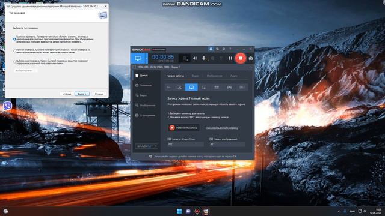Select the rectangle area recording mode icon
The width and height of the screenshot is (385, 216).
click(179, 87)
